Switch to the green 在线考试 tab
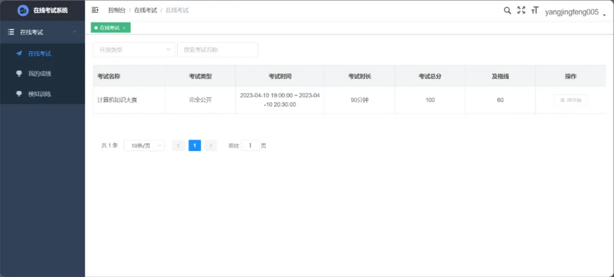Viewport: 614px width, 277px height. tap(109, 28)
